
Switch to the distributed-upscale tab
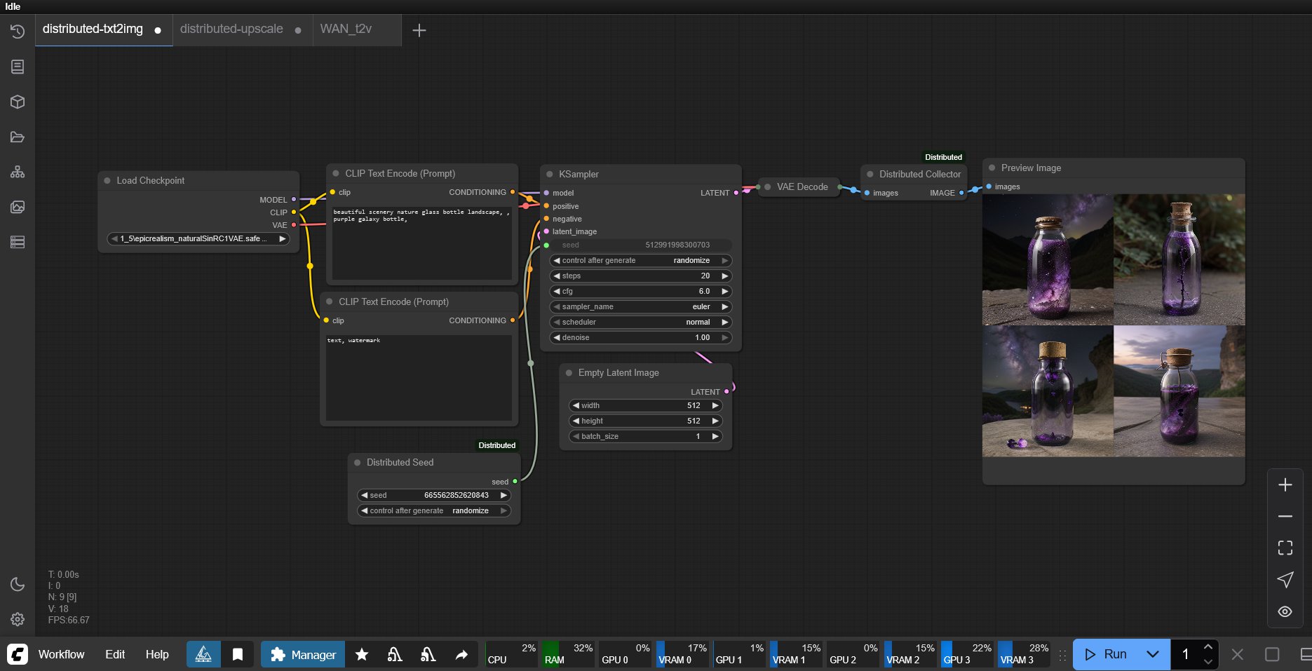coord(231,29)
